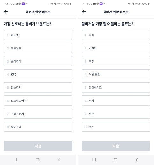
Task: Tap home button on right phone navigation bar
Action: [x=115, y=160]
